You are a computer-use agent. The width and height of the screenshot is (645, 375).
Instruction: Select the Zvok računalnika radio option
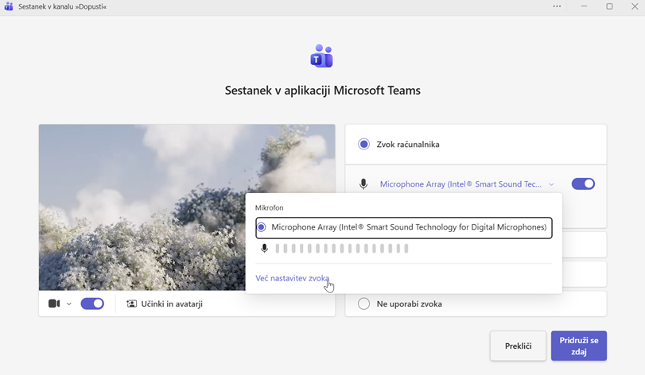(364, 145)
